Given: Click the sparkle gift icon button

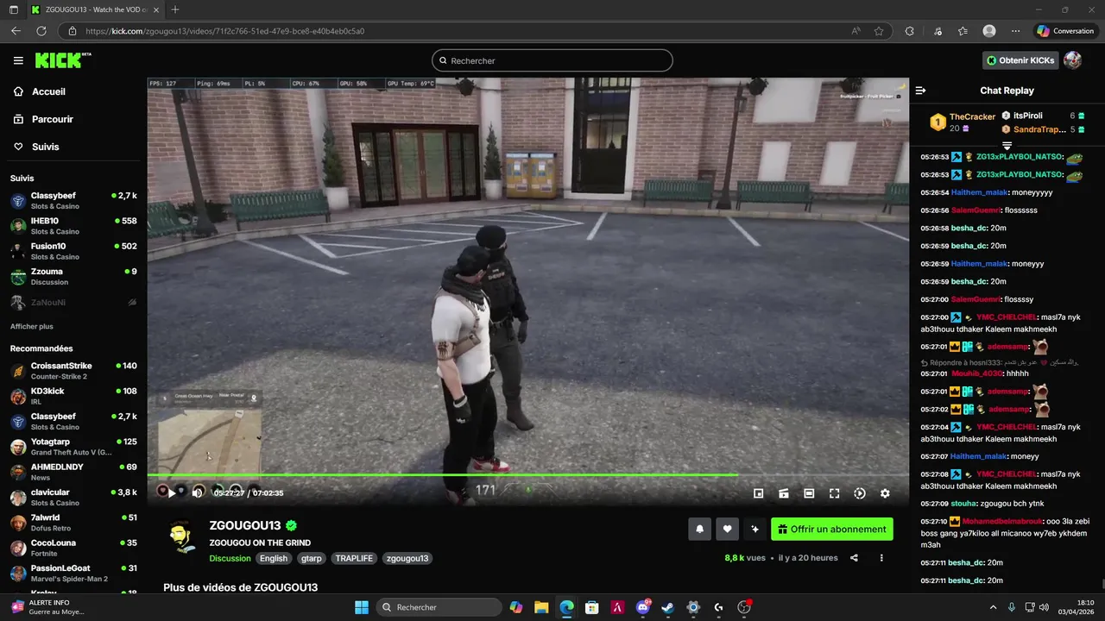Looking at the screenshot, I should coord(755,530).
